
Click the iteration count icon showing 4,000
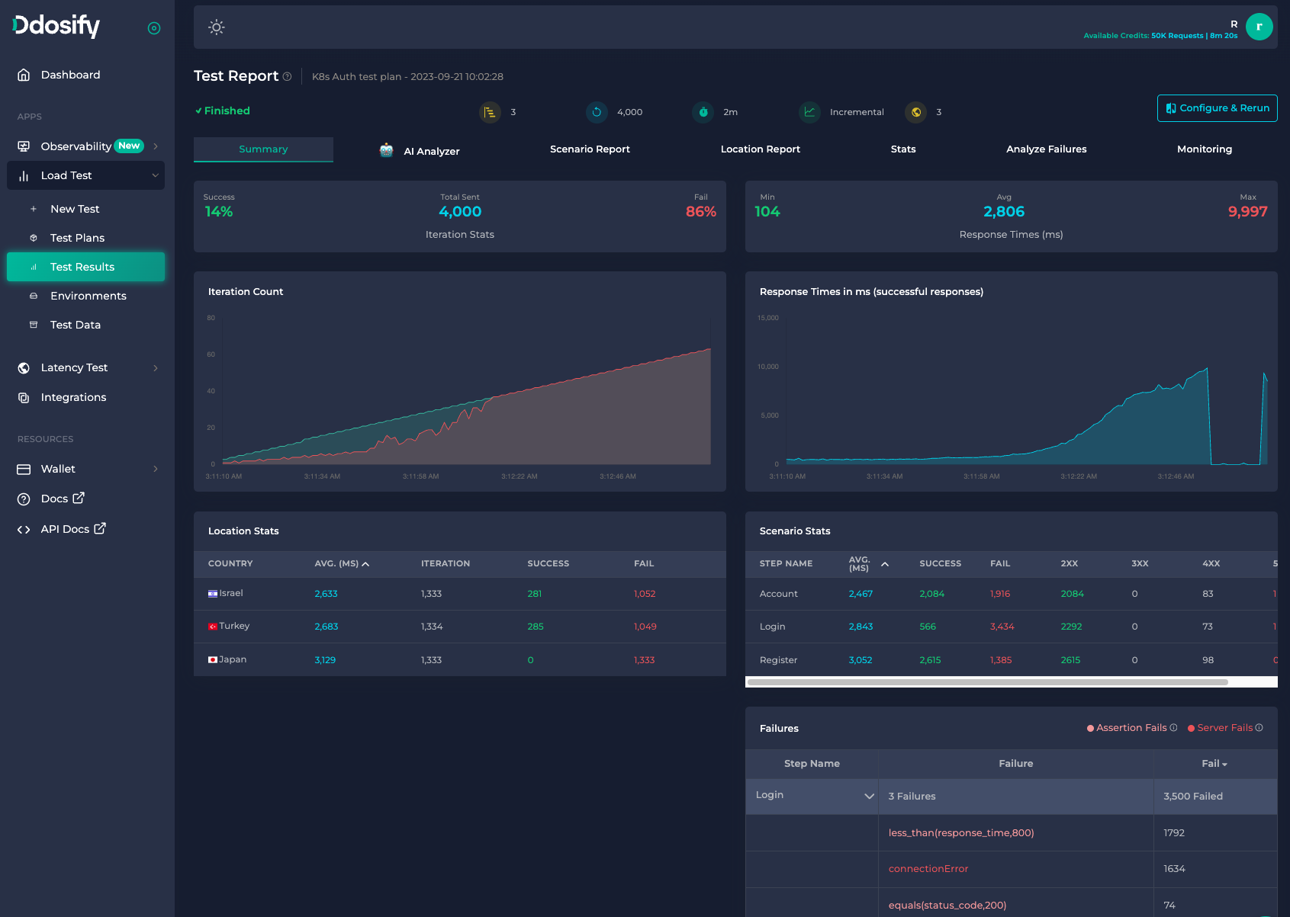click(x=597, y=112)
